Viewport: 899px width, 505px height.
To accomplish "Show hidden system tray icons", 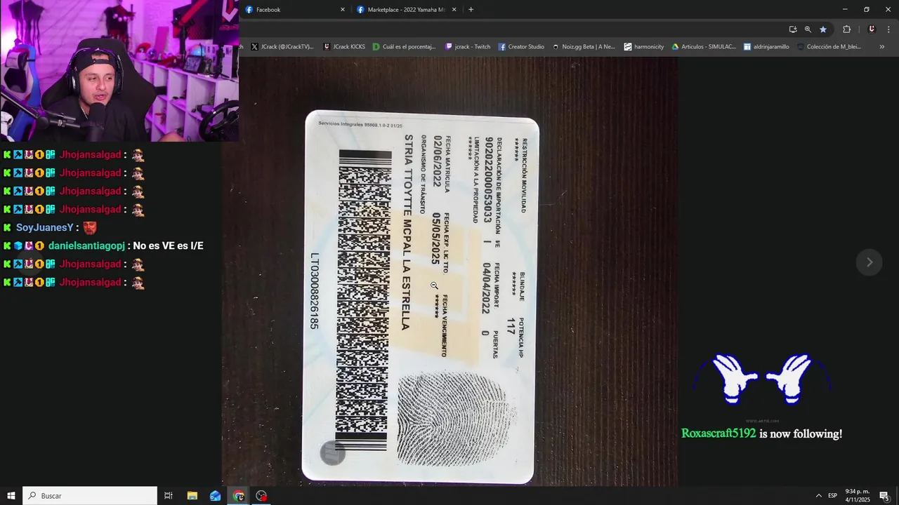I will click(x=818, y=496).
